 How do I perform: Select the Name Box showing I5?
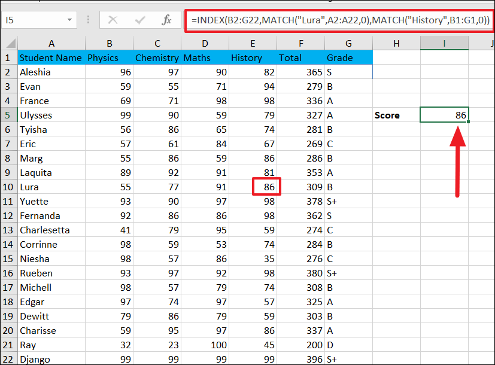point(33,20)
